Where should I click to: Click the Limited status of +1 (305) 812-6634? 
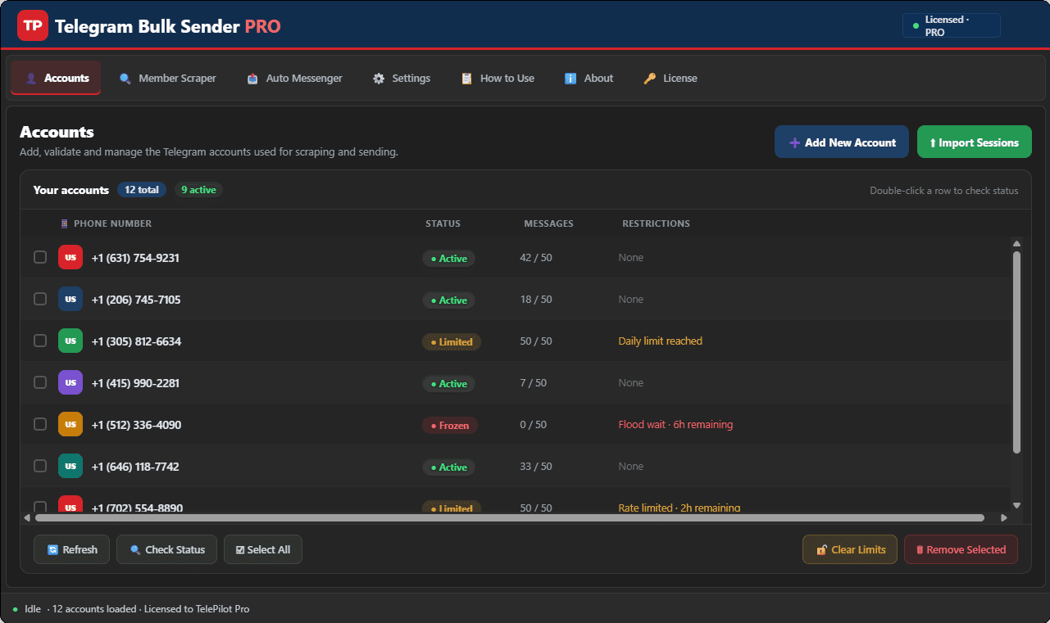click(452, 342)
